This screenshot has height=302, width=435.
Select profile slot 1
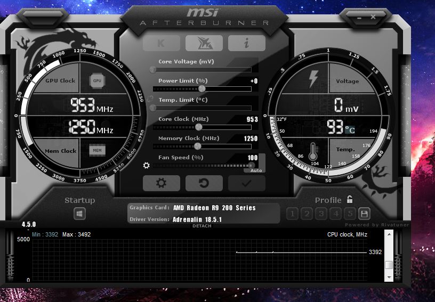[x=293, y=214]
